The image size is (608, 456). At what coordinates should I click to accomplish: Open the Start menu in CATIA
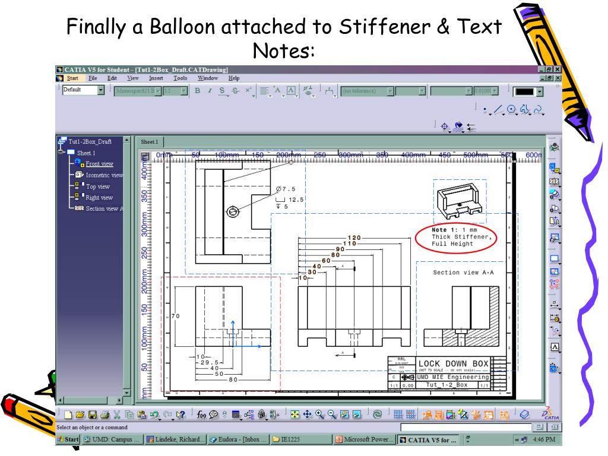coord(72,78)
